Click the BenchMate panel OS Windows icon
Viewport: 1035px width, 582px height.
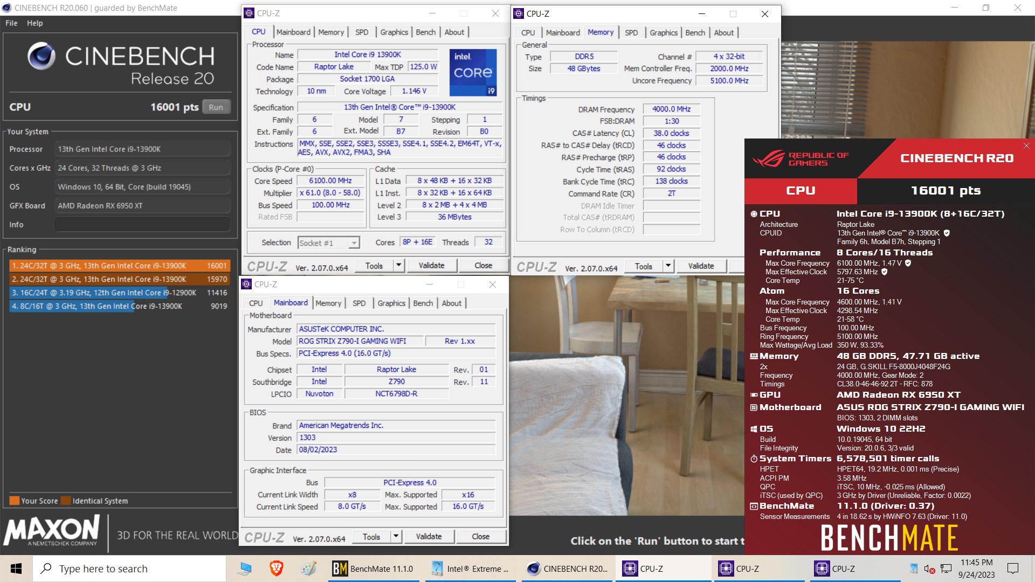[x=754, y=429]
